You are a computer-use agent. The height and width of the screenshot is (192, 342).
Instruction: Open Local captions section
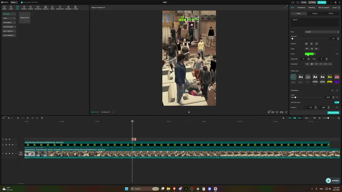pos(9,35)
